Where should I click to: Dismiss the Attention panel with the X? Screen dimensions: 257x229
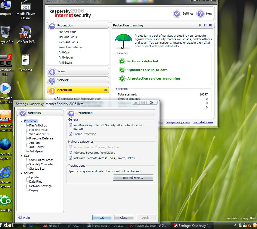[106, 90]
